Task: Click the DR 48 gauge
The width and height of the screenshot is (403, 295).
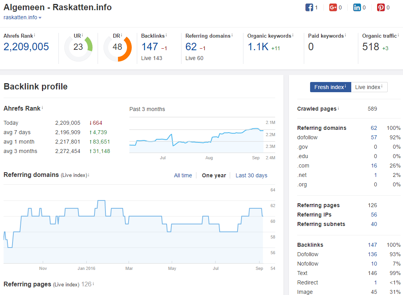Action: (x=118, y=47)
